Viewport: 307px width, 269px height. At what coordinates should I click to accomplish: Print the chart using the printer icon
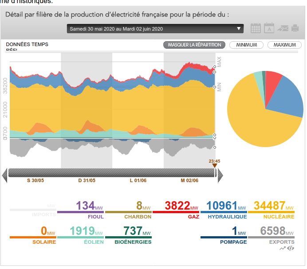(x=295, y=28)
